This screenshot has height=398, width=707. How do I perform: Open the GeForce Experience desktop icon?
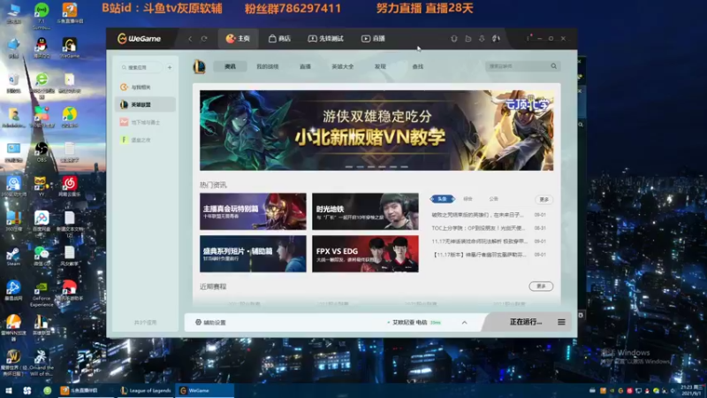point(42,295)
